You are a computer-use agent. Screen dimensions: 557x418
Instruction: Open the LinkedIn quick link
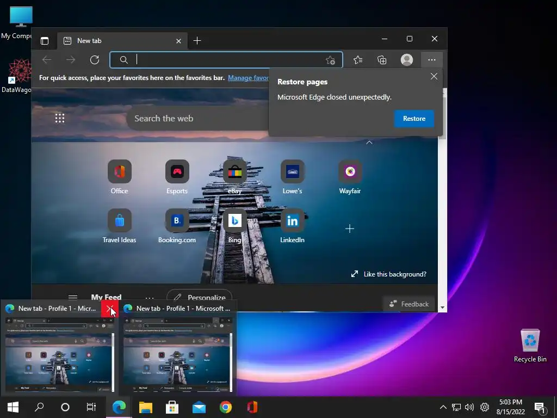292,226
